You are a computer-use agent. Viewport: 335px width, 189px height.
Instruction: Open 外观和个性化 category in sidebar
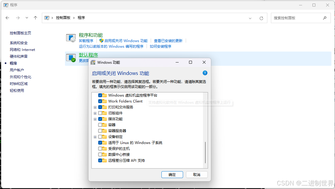[20, 77]
